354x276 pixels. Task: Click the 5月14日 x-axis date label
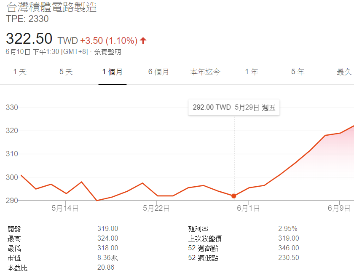point(65,208)
